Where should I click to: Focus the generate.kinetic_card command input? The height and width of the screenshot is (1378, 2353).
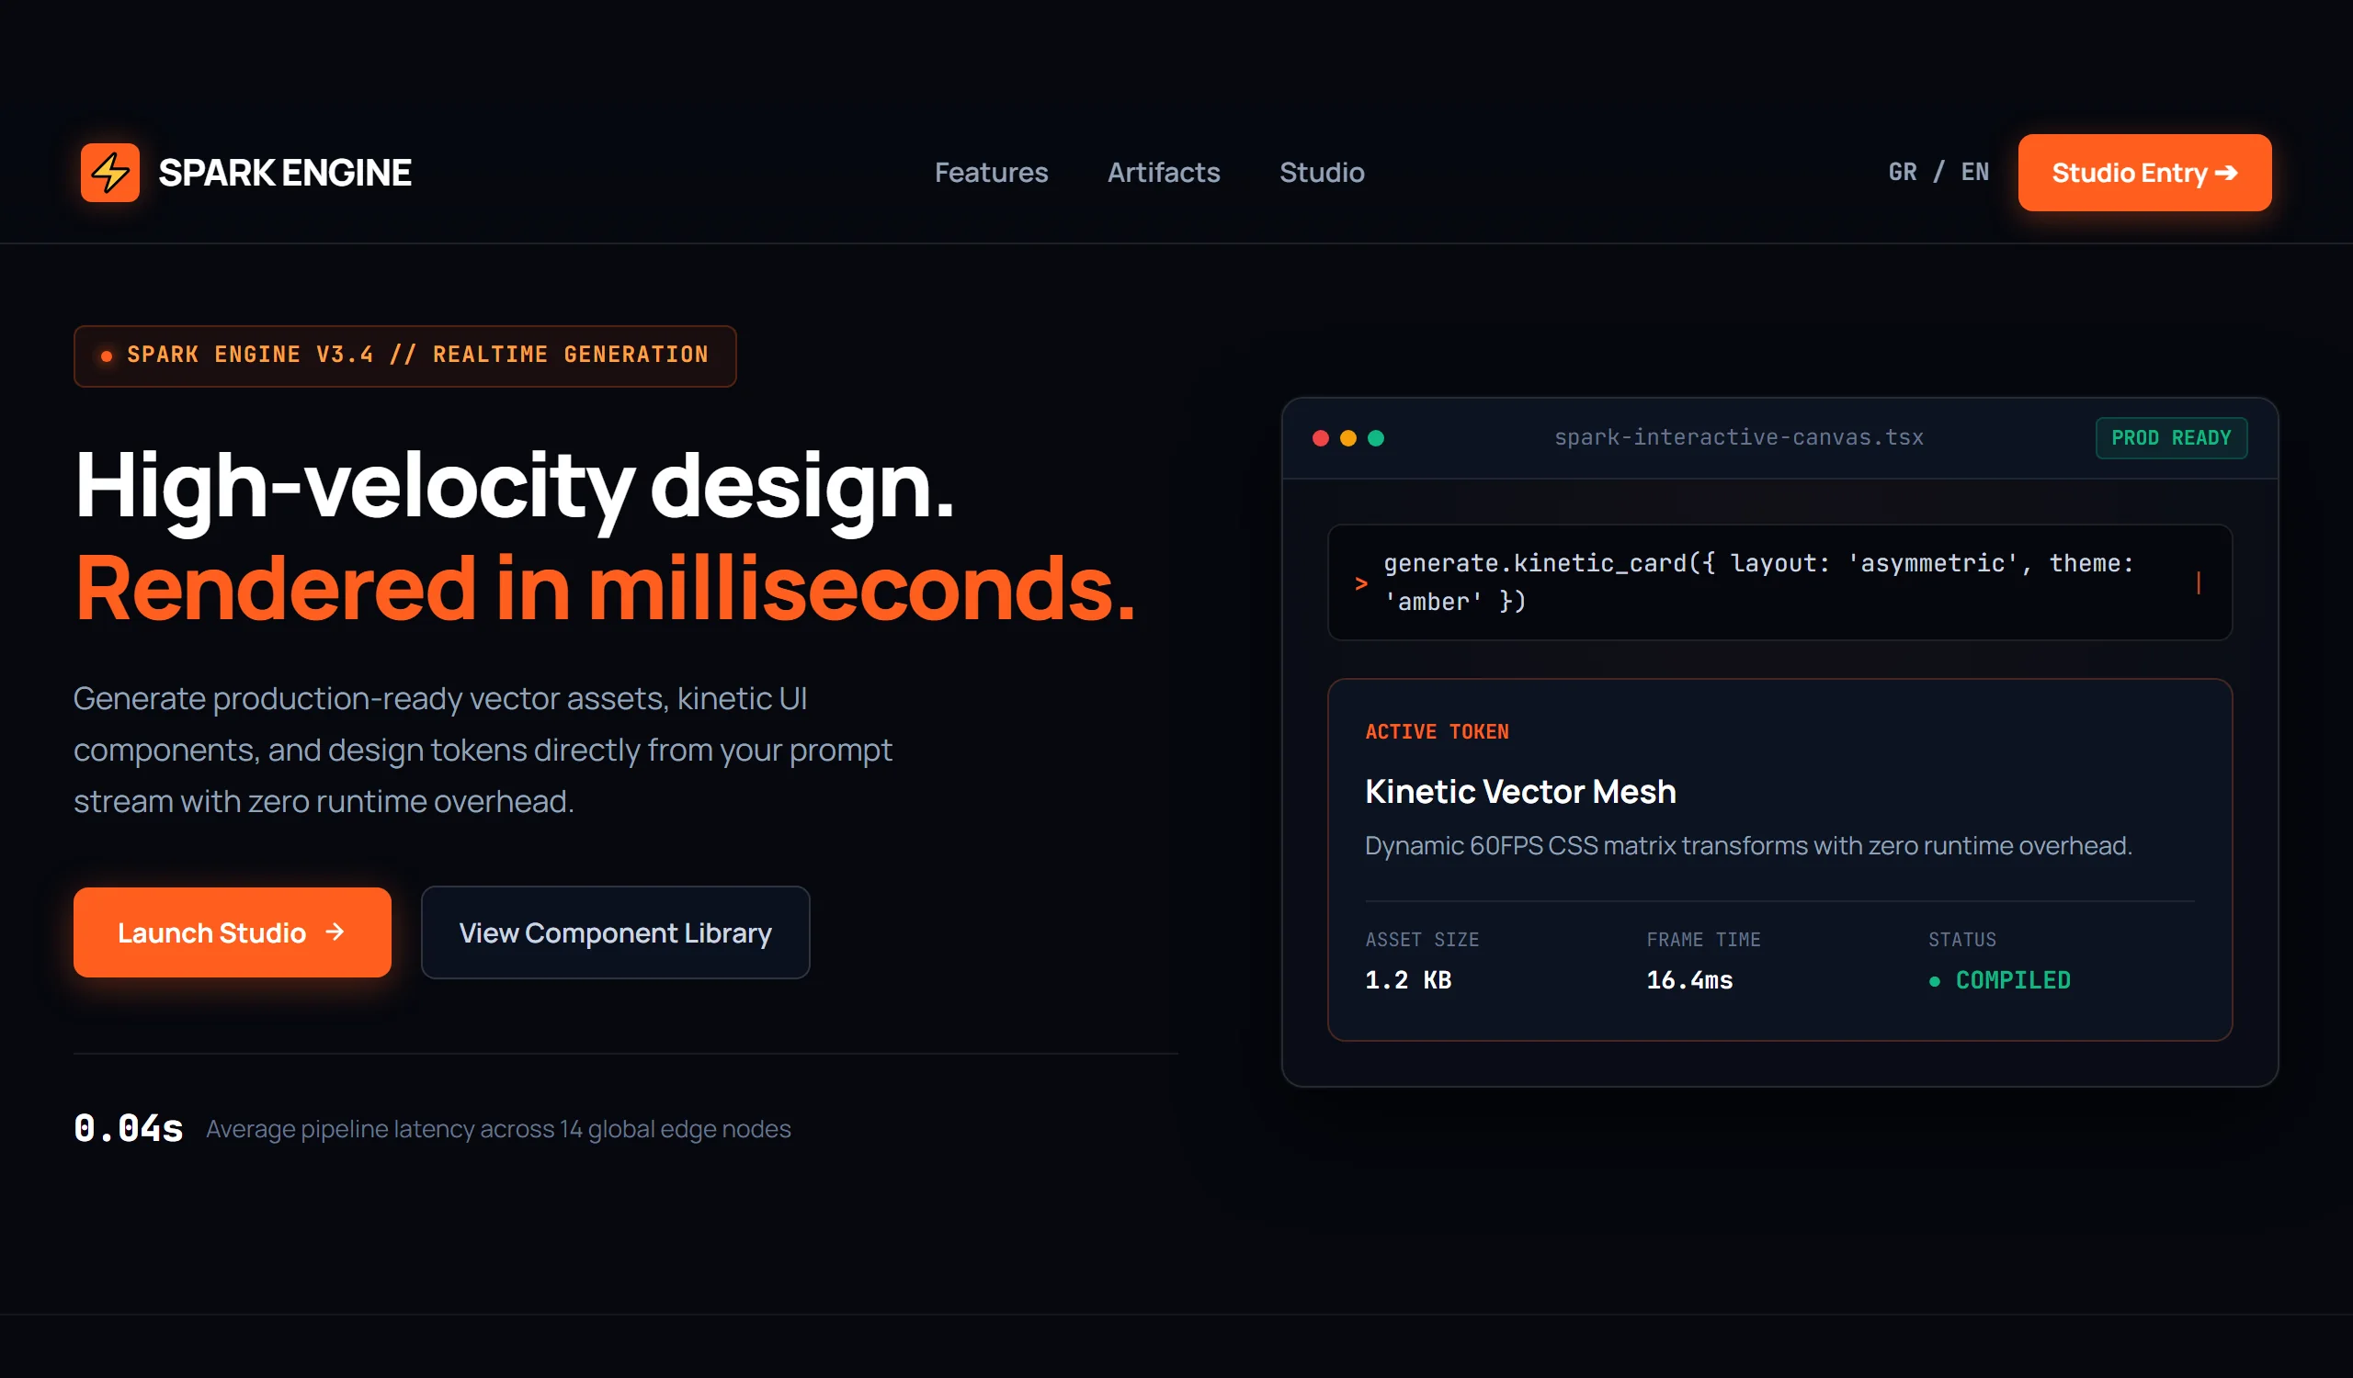click(x=1779, y=582)
